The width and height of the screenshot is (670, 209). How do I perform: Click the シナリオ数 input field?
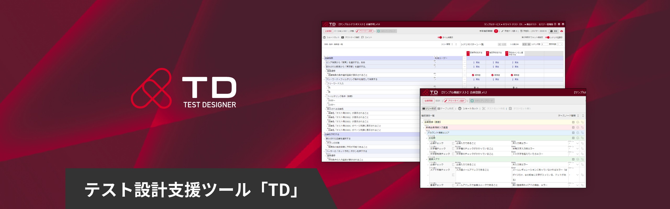[544, 44]
